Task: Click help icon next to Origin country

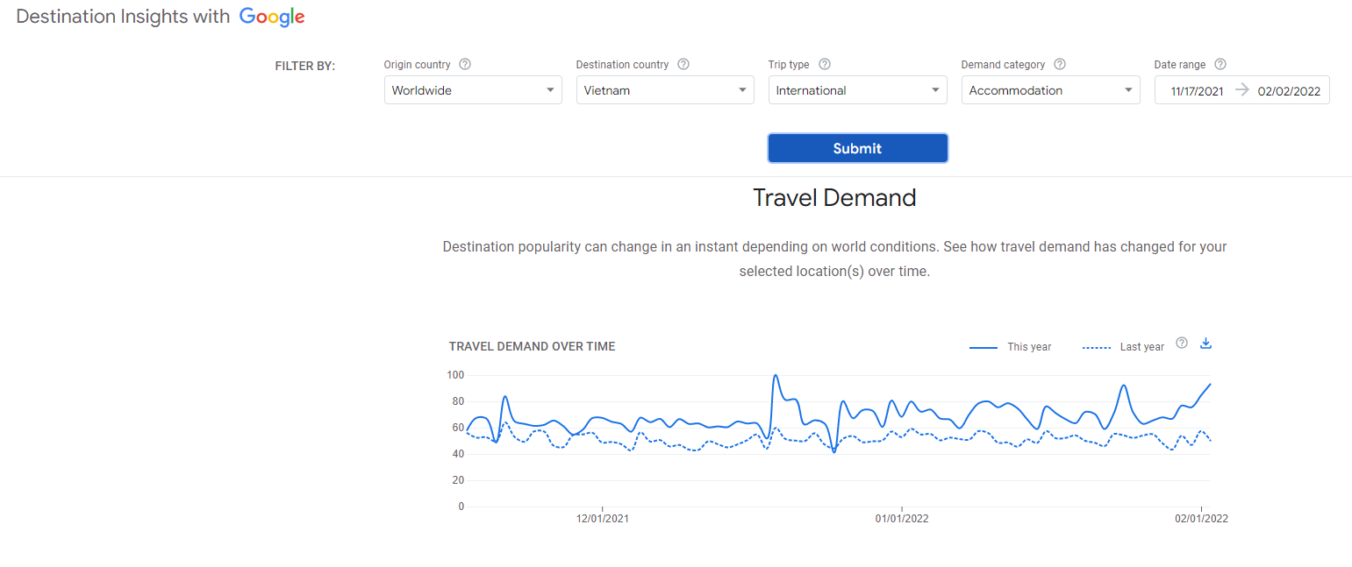Action: (x=465, y=64)
